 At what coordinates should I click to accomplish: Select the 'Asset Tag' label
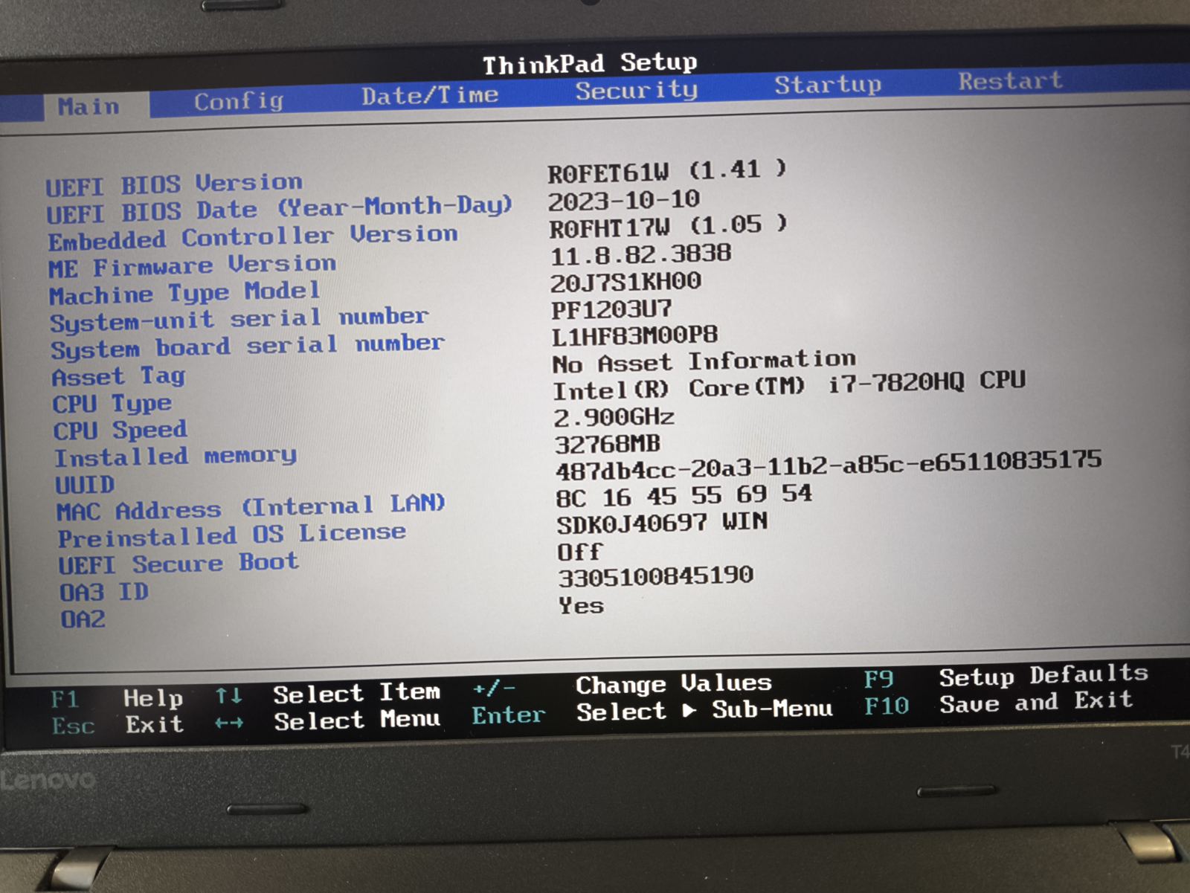point(118,376)
